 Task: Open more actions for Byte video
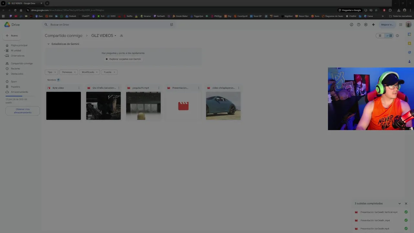click(x=79, y=88)
